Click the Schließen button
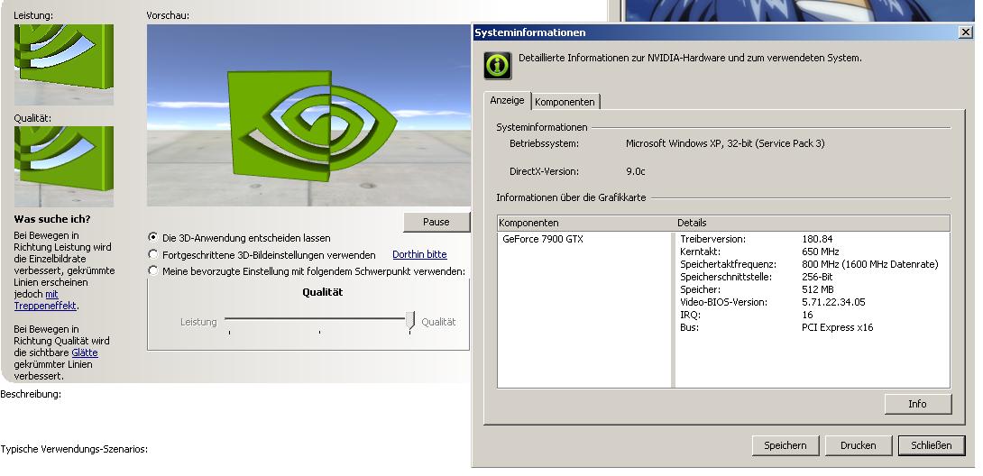983x476 pixels. tap(932, 445)
